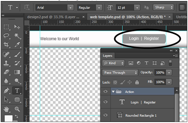Filter layers by adjustment layers icon
This screenshot has height=123, width=188.
coord(139,63)
